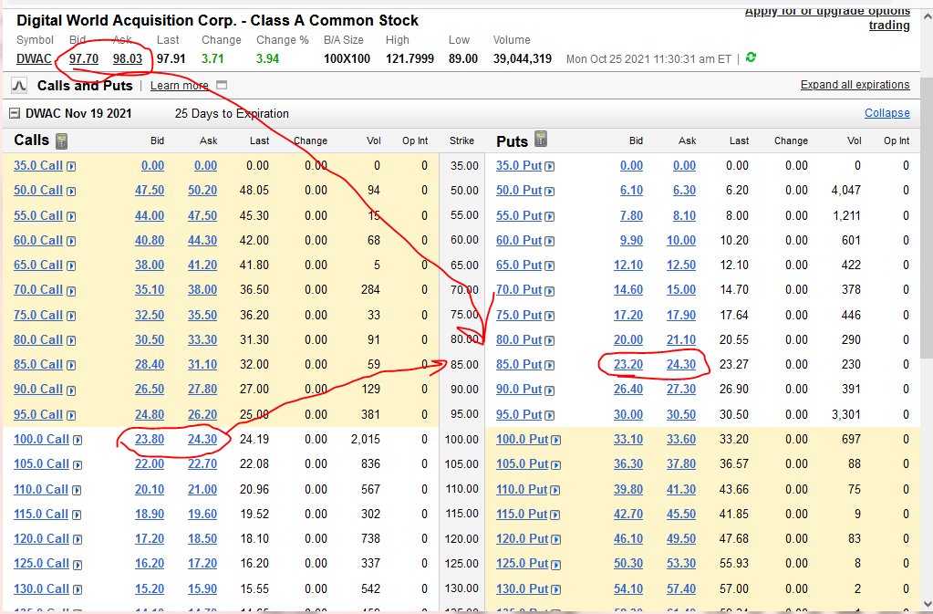Viewport: 933px width, 614px height.
Task: Open the popup window icon next to Learn more
Action: [x=222, y=85]
